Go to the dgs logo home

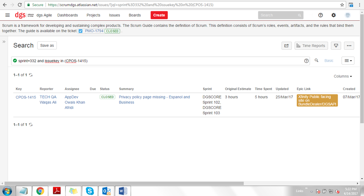click(x=20, y=15)
